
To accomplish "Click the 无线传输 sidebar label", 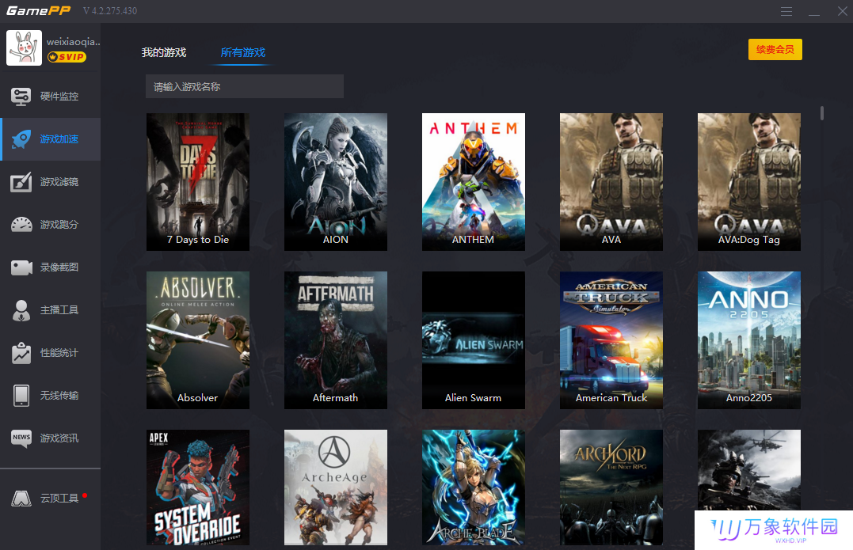I will point(59,396).
